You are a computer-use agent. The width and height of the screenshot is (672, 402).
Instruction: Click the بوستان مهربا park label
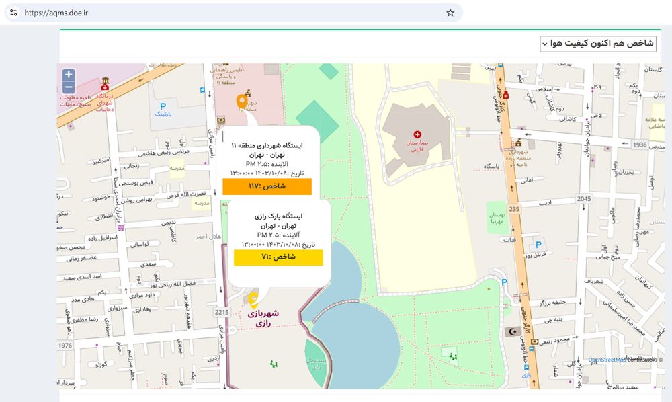coord(497,218)
